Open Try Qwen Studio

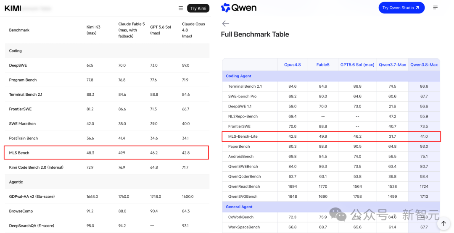401,8
